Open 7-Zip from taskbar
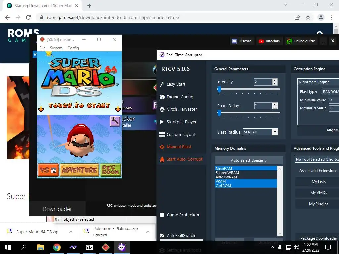The image size is (339, 254). point(89,247)
